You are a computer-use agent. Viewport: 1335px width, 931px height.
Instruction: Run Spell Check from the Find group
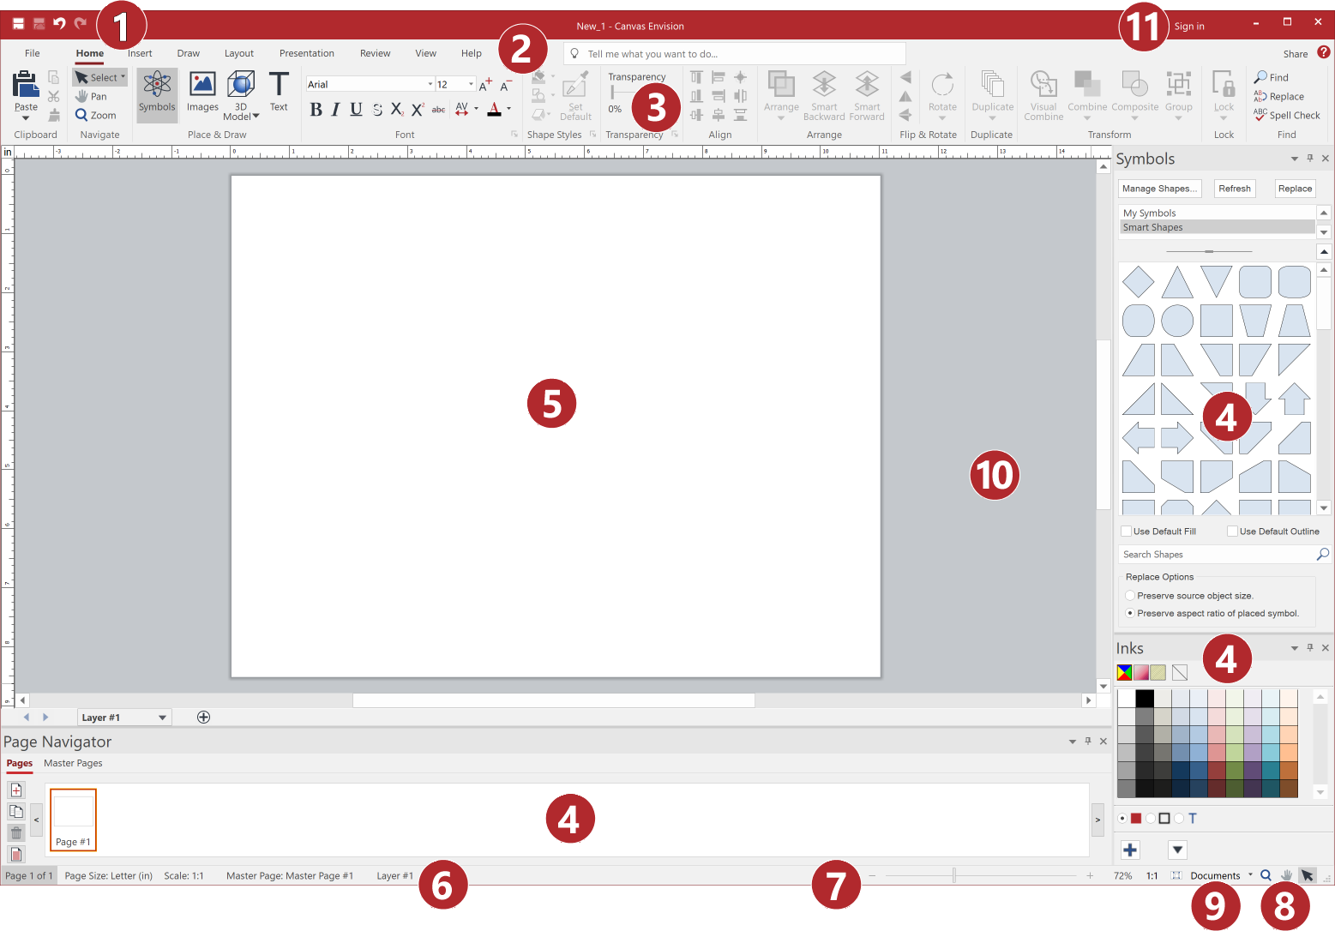[x=1287, y=115]
